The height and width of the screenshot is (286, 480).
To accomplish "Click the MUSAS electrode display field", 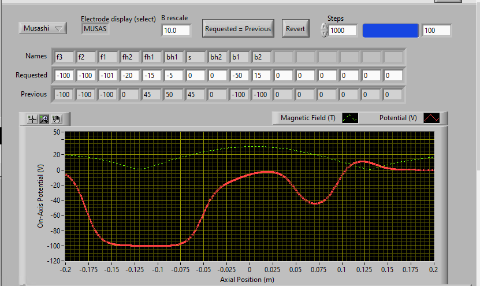I will (x=95, y=29).
